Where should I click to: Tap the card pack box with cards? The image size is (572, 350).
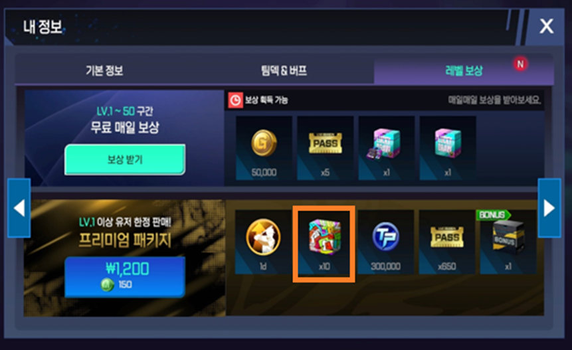[x=387, y=148]
